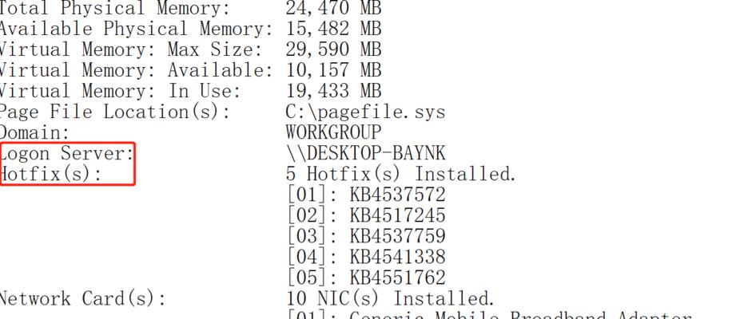The height and width of the screenshot is (319, 732).
Task: Click the Network Card(s) label
Action: point(82,299)
